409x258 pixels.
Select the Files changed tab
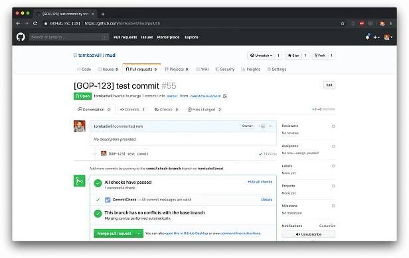coord(204,109)
